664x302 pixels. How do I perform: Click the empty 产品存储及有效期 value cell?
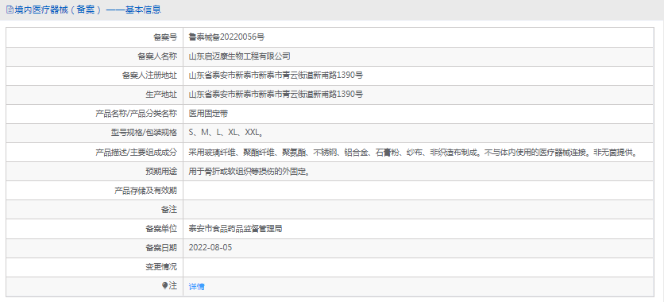point(419,190)
